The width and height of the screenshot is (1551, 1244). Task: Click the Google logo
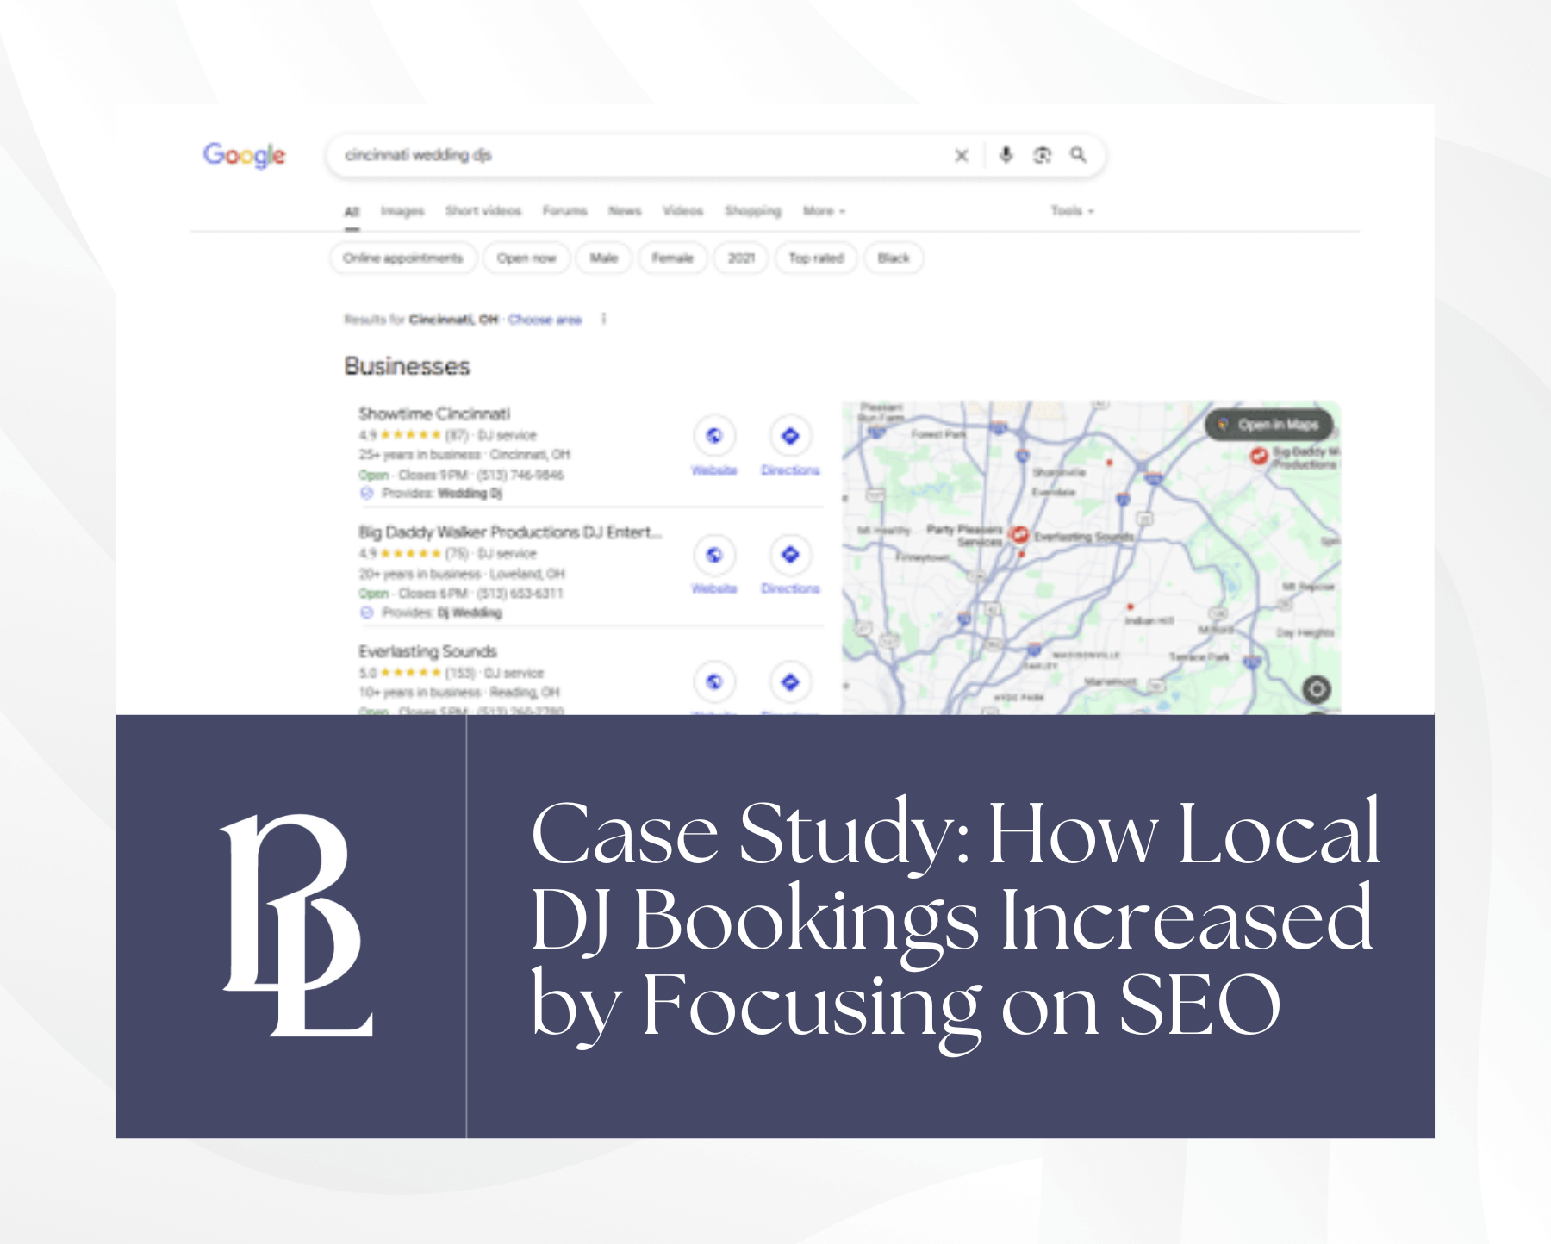pos(245,155)
